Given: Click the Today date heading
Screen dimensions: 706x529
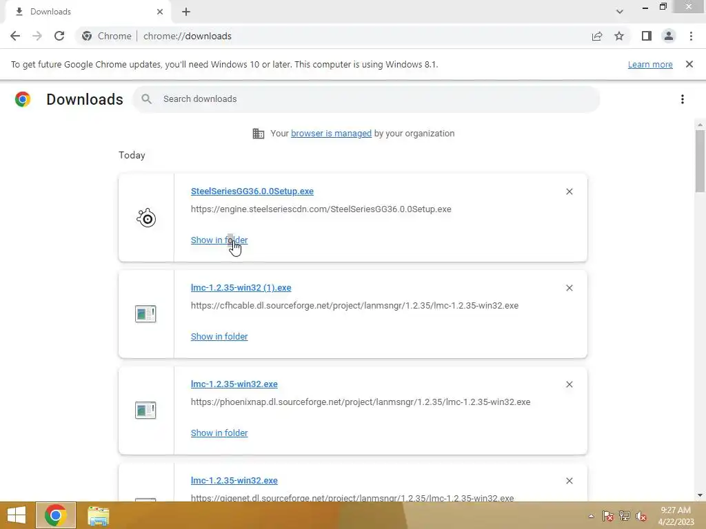Looking at the screenshot, I should point(132,155).
